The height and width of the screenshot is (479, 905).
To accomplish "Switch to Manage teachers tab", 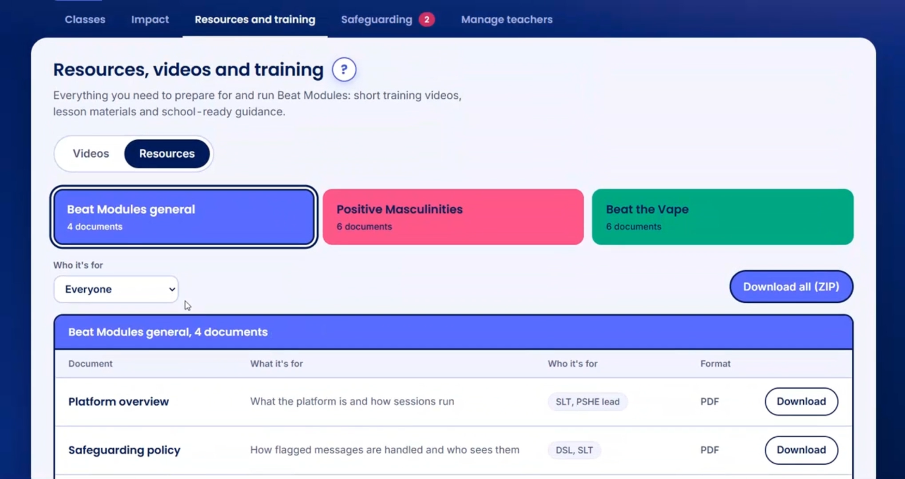I will (x=507, y=20).
